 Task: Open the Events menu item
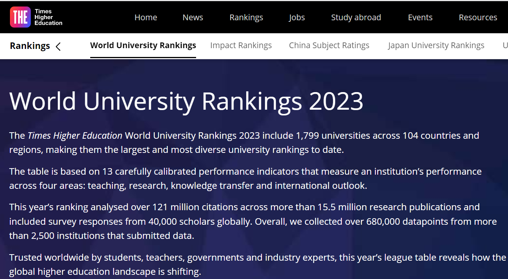pos(420,18)
